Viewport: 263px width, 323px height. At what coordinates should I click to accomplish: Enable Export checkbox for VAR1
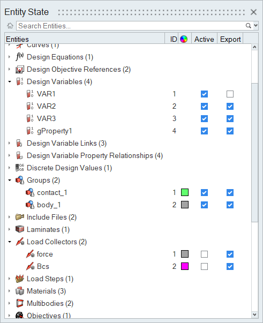(x=230, y=94)
